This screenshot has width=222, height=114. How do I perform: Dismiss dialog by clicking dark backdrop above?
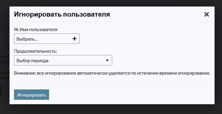[x=111, y=3]
